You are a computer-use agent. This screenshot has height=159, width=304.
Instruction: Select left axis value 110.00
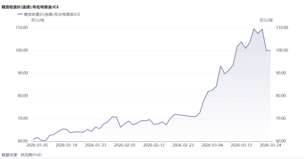pyautogui.click(x=22, y=28)
